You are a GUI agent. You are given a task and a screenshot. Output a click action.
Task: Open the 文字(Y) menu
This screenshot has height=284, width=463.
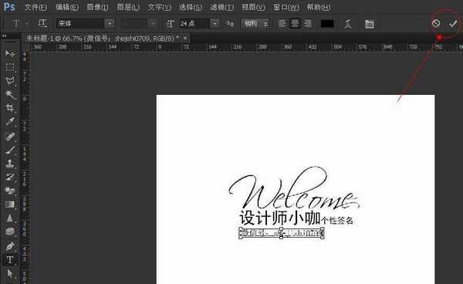click(x=160, y=7)
